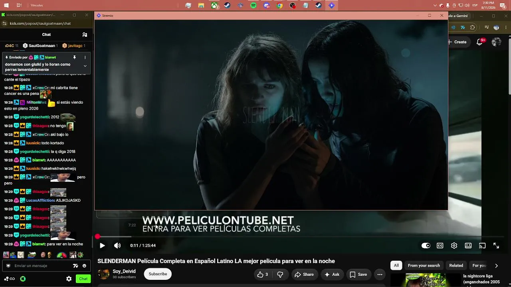Open the Windows notification center
The width and height of the screenshot is (511, 287).
tap(503, 6)
